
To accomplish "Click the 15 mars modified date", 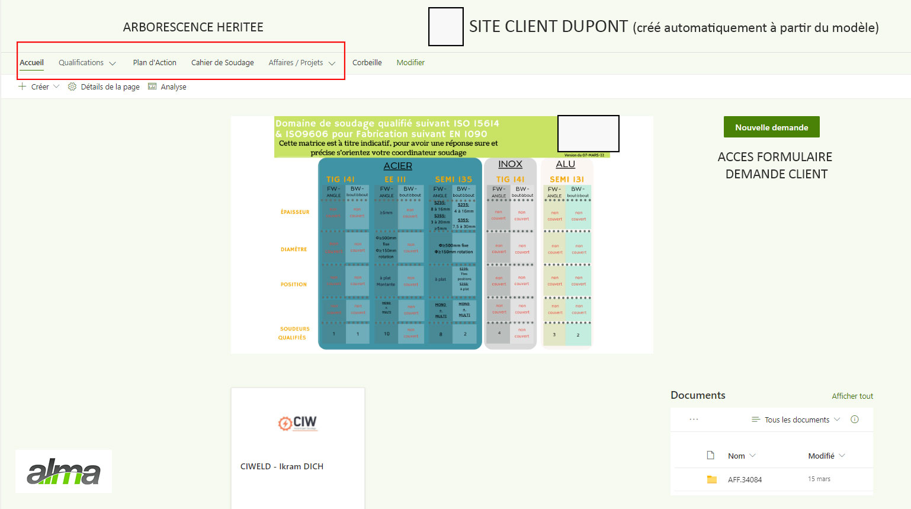I will coord(819,479).
